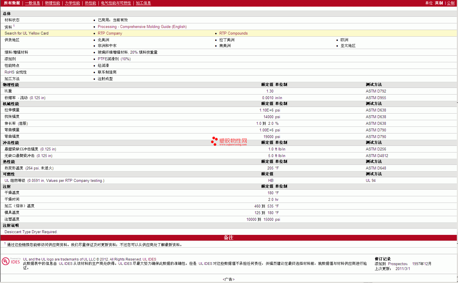Click the 拉伸模量 value 1.10E+6
The image size is (458, 283).
pyautogui.click(x=266, y=110)
